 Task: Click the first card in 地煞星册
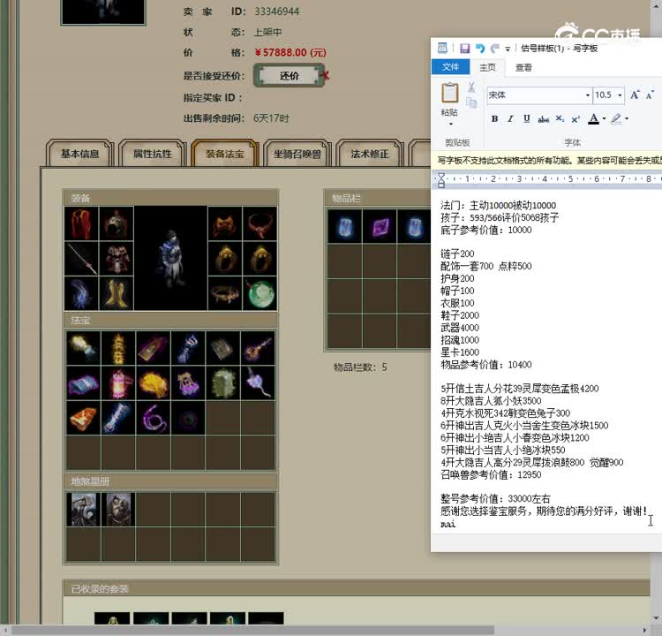tap(84, 509)
